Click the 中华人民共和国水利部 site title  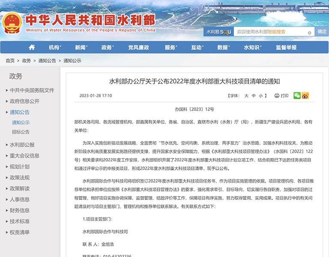pos(90,20)
